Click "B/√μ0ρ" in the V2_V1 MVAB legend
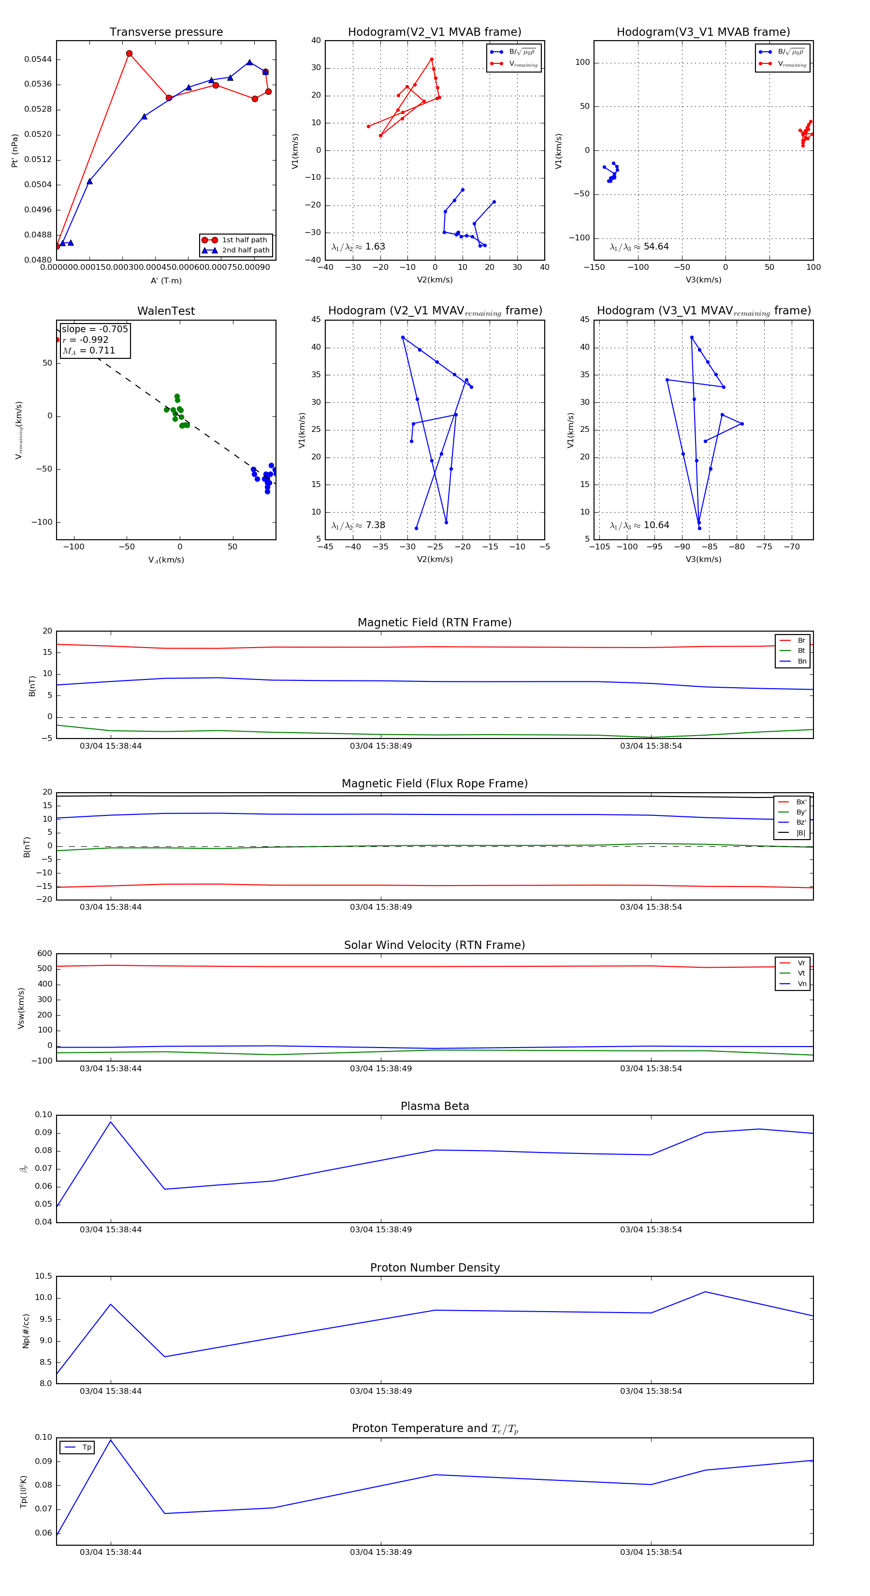The height and width of the screenshot is (1596, 870). (522, 52)
